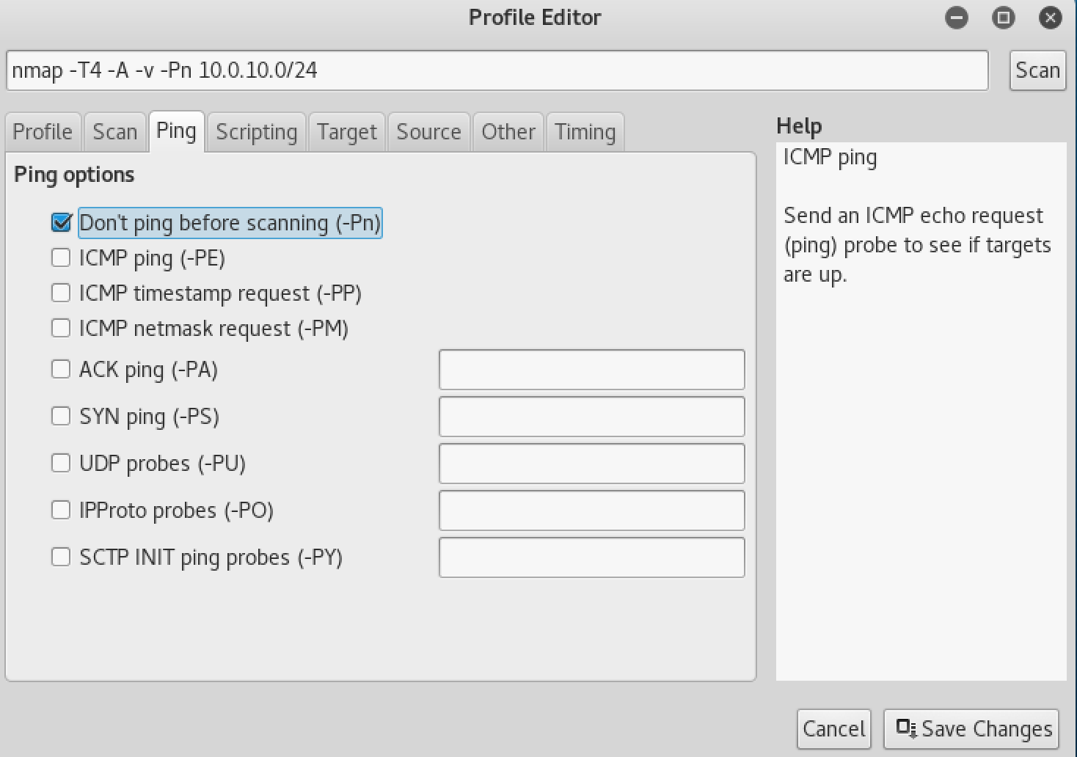
Task: Maximize the Profile Editor window
Action: [x=1003, y=18]
